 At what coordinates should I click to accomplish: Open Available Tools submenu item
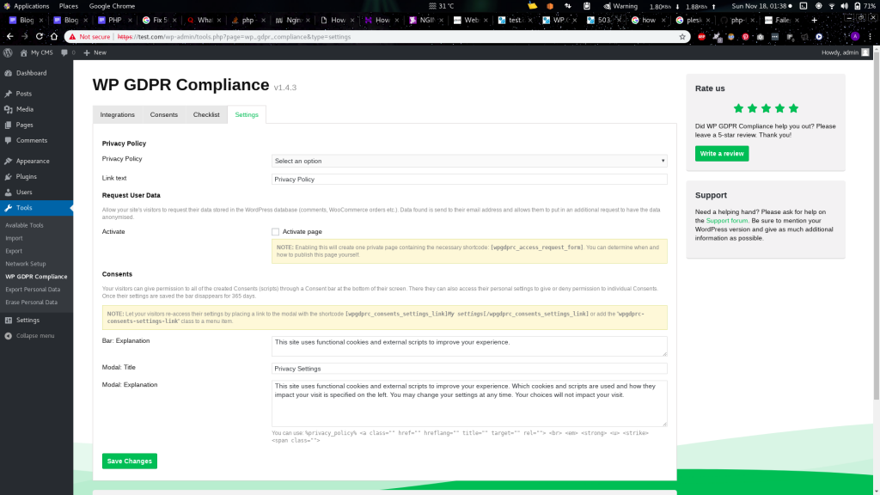tap(24, 226)
